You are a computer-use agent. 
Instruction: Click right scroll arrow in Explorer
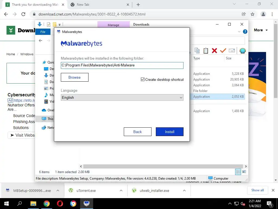tap(246, 166)
